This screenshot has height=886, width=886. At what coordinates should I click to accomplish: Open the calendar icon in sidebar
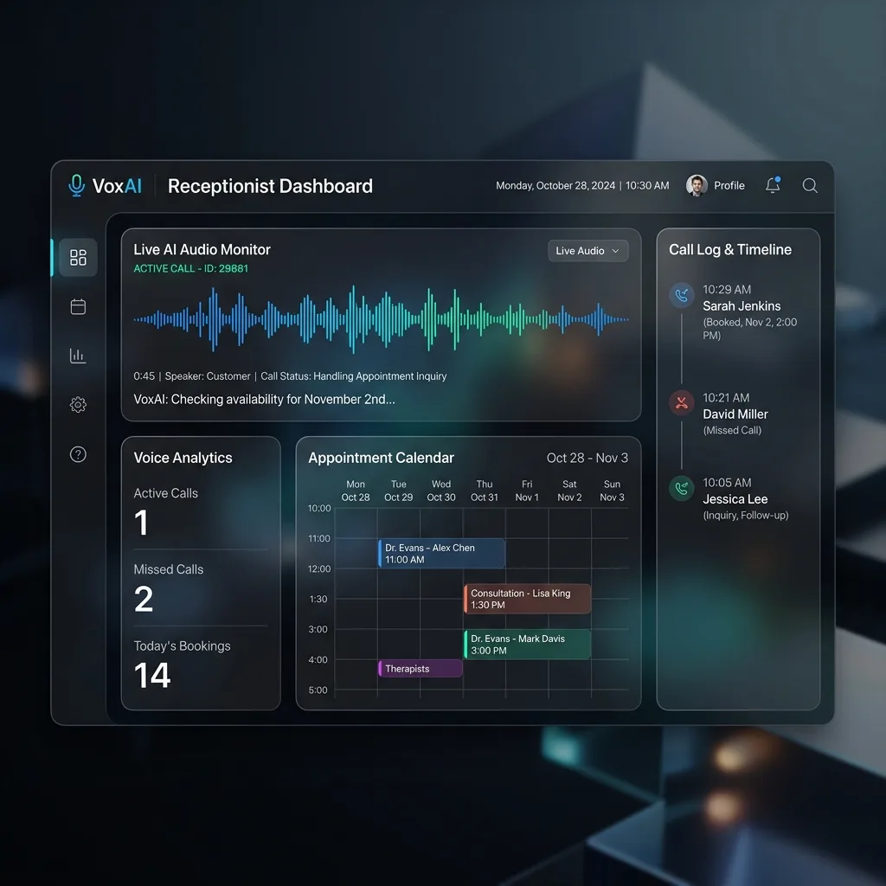point(78,307)
